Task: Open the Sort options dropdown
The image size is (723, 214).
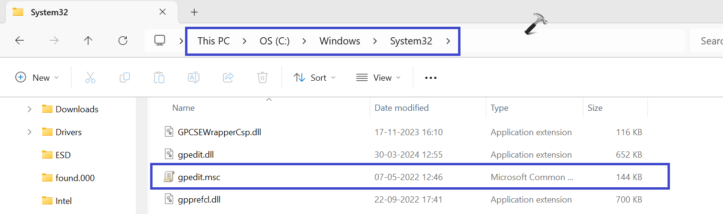Action: pos(314,77)
